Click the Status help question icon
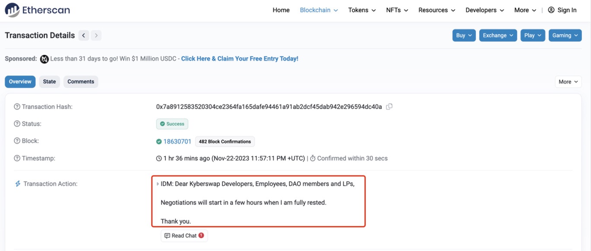 [17, 124]
